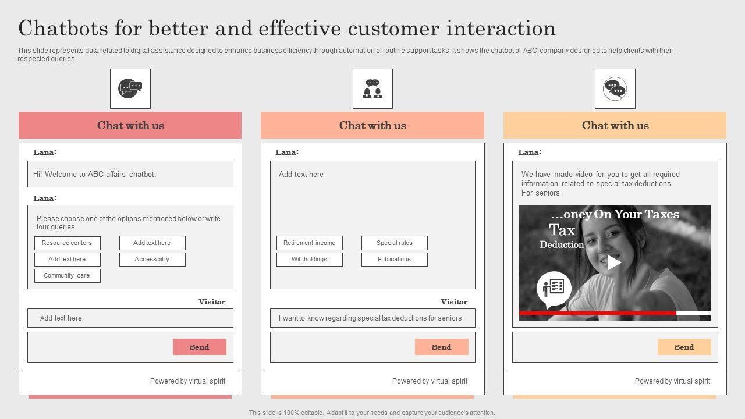
Task: Click 'Add text here' in the middle chat message
Action: [x=301, y=174]
